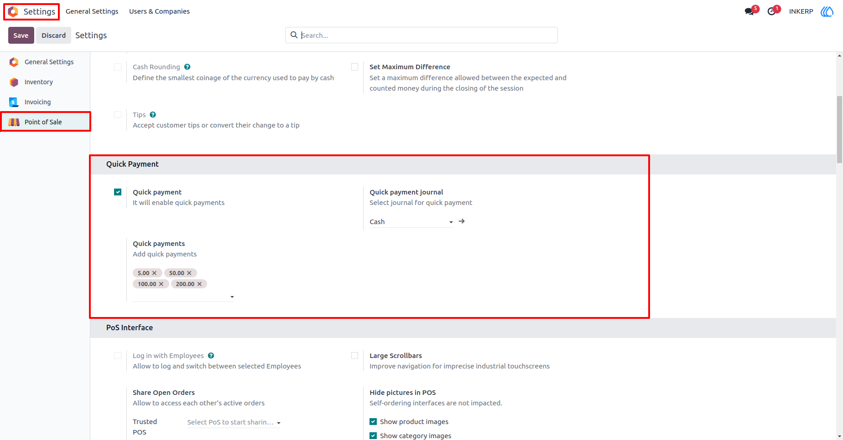Select Inventory in sidebar
The image size is (843, 440).
coord(45,82)
